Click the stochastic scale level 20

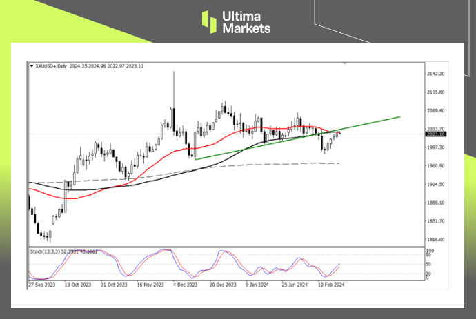[429, 273]
